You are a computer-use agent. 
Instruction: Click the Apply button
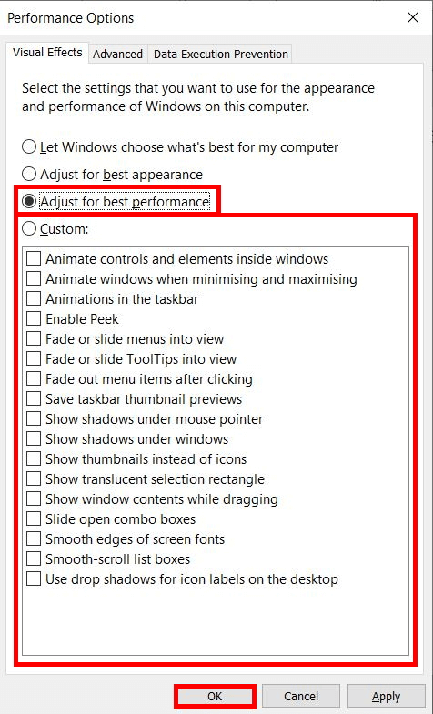386,696
